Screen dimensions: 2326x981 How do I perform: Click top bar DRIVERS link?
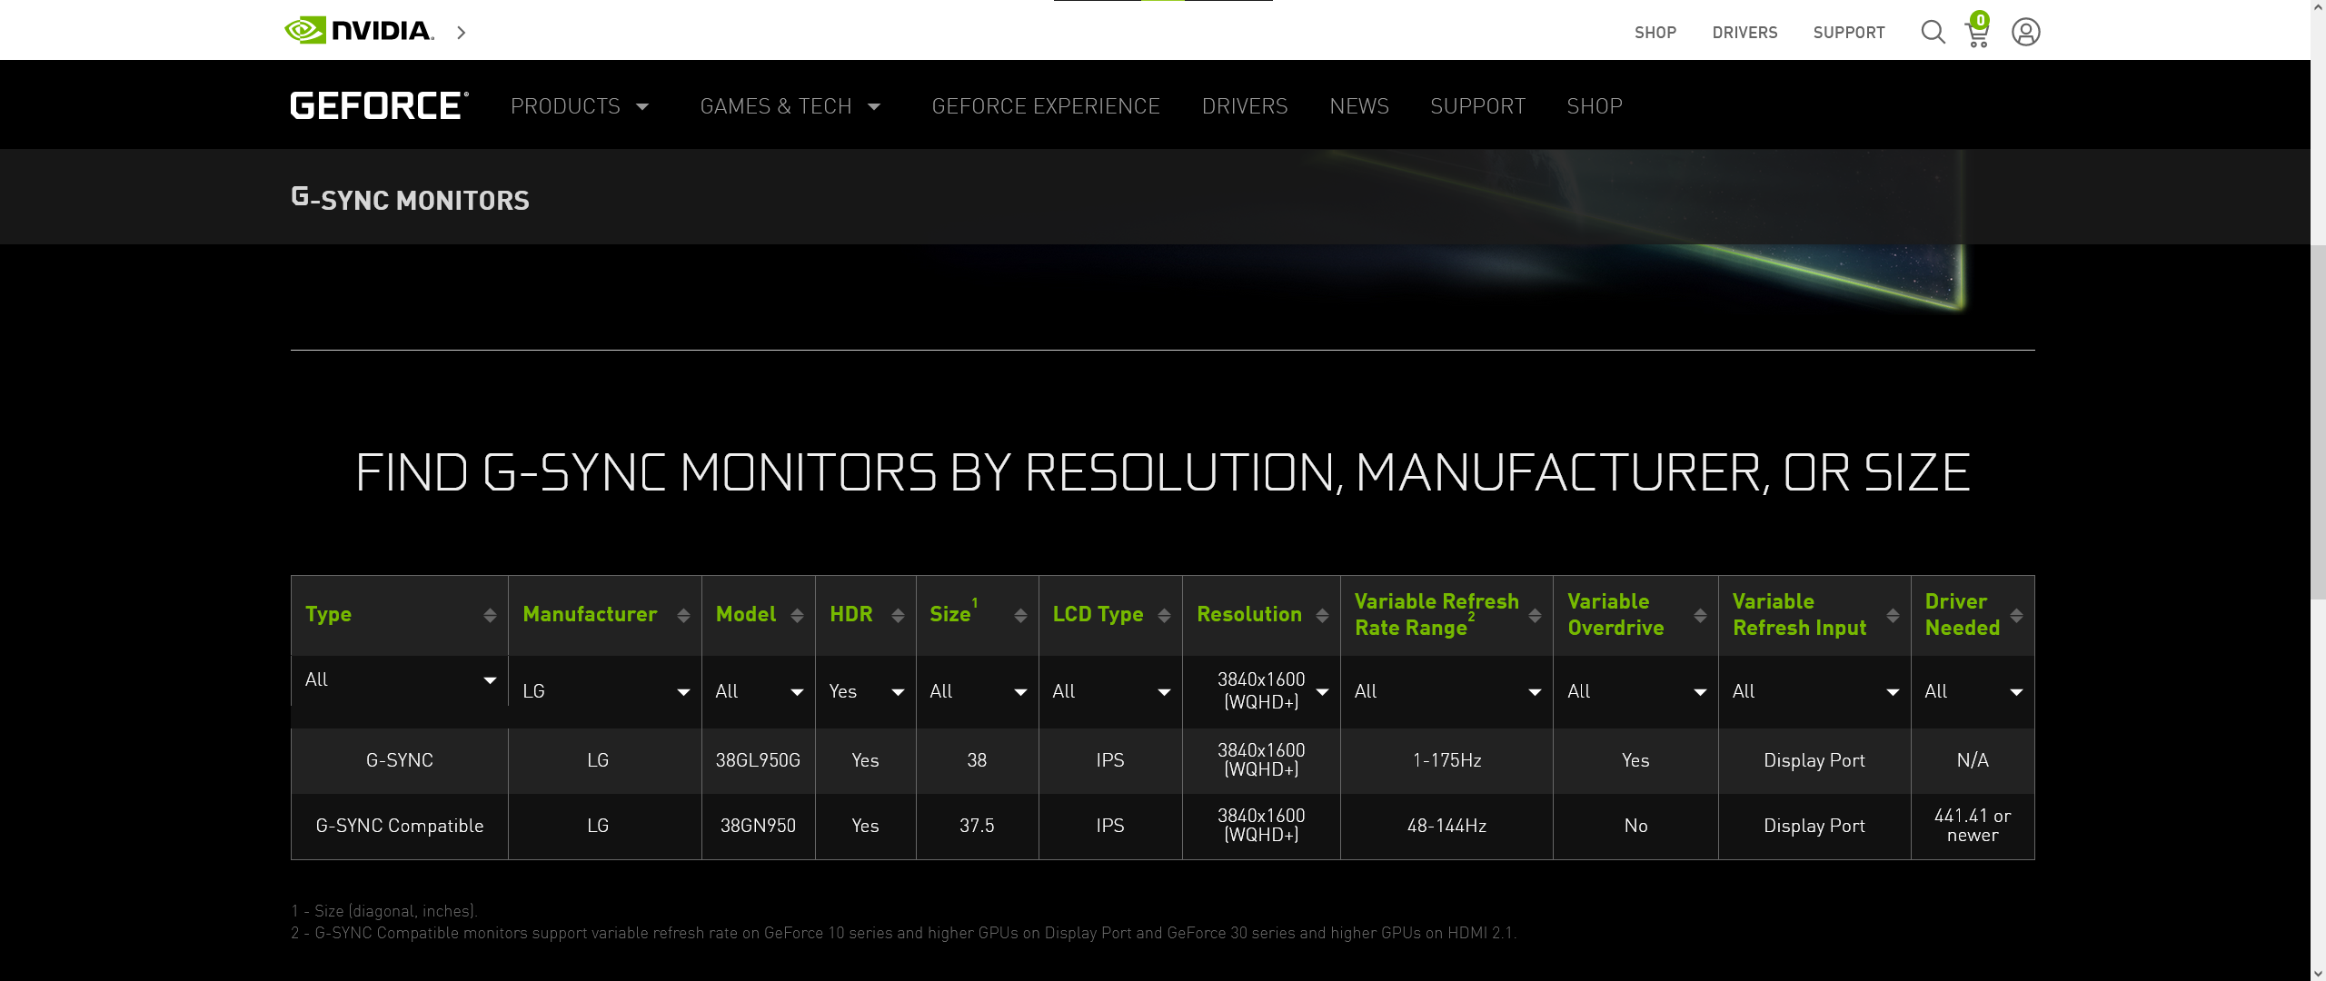point(1744,33)
